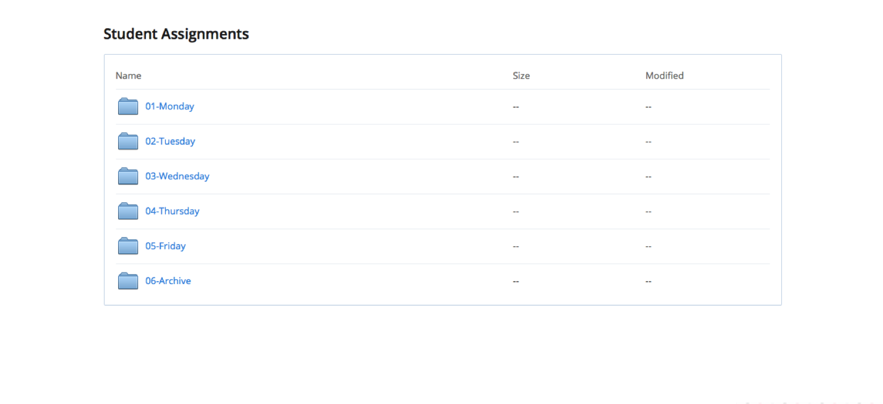Follow the 05-Friday folder link

pos(165,246)
